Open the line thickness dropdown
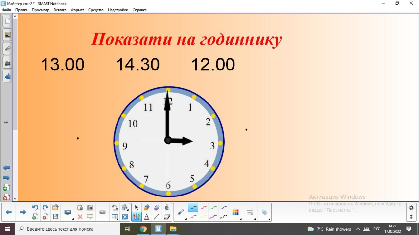 coord(250,212)
